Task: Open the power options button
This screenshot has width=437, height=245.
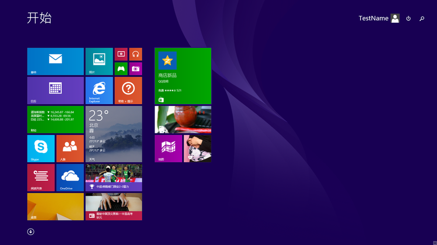Action: [408, 18]
